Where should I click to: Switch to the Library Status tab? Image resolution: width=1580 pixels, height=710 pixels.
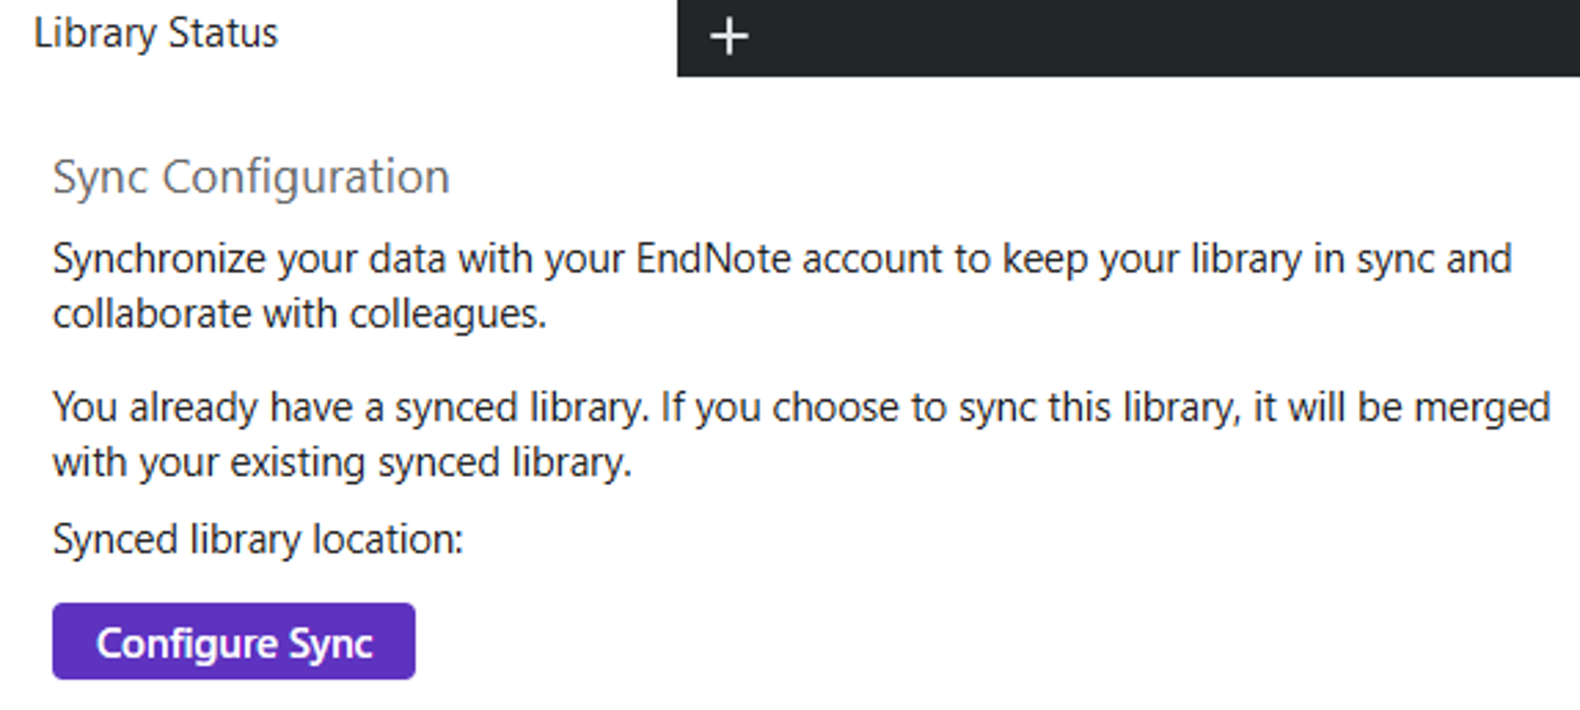click(156, 34)
